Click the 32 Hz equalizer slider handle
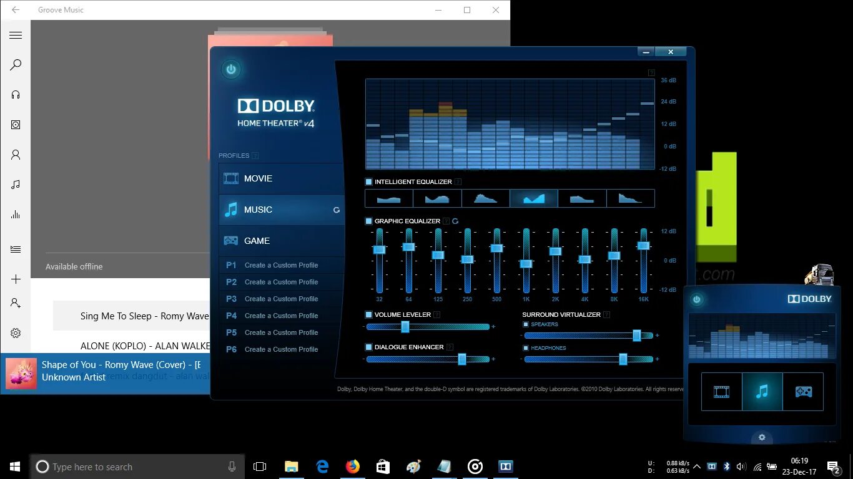 [x=379, y=249]
